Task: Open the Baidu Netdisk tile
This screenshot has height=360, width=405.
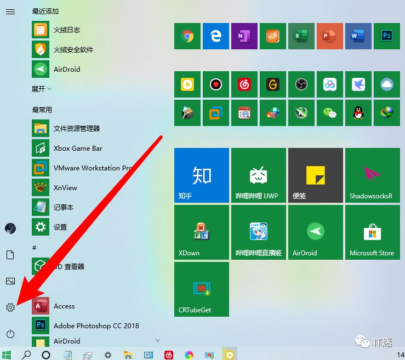Action: (330, 84)
